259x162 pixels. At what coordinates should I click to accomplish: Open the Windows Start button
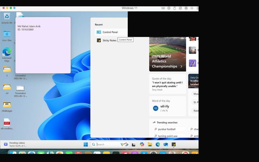click(x=86, y=145)
